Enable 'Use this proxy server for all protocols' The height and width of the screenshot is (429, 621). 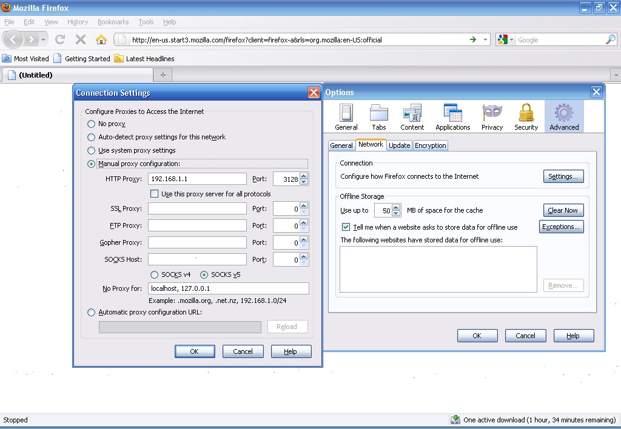click(155, 194)
